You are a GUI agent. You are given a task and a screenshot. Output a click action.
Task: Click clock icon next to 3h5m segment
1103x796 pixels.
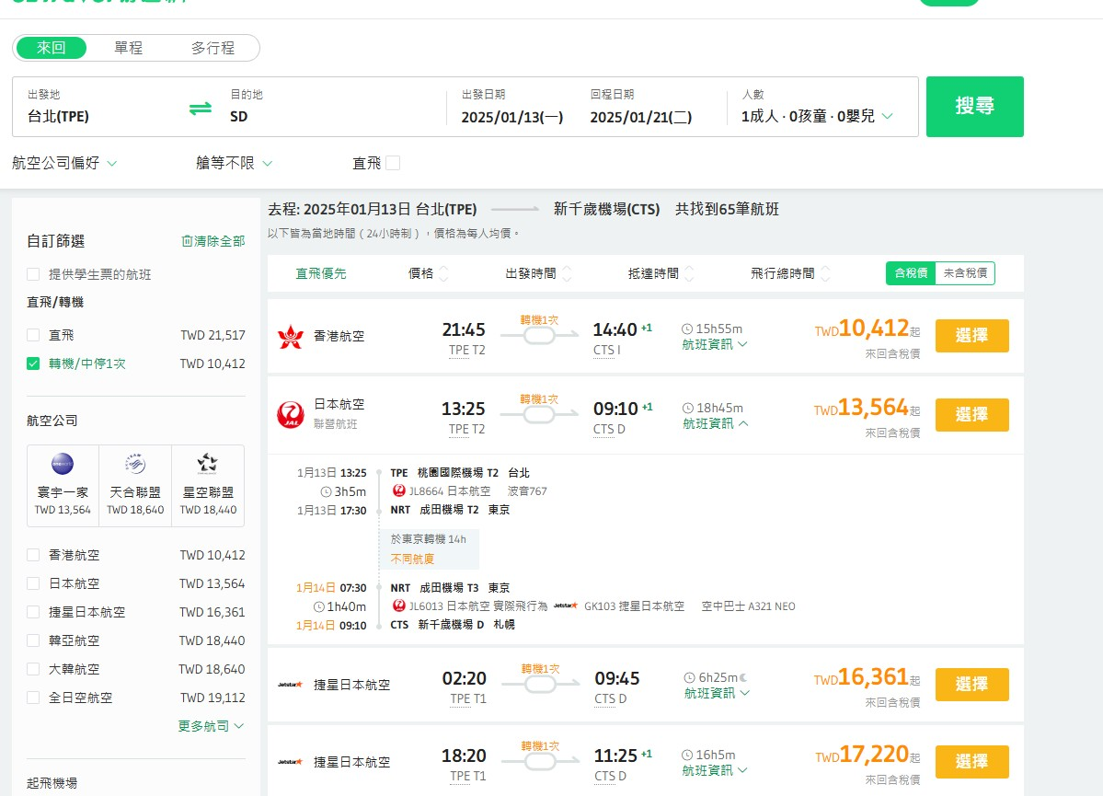326,491
